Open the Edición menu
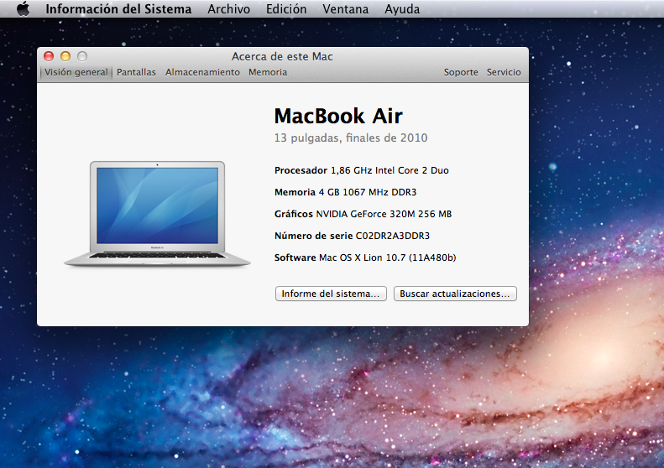 [x=286, y=9]
